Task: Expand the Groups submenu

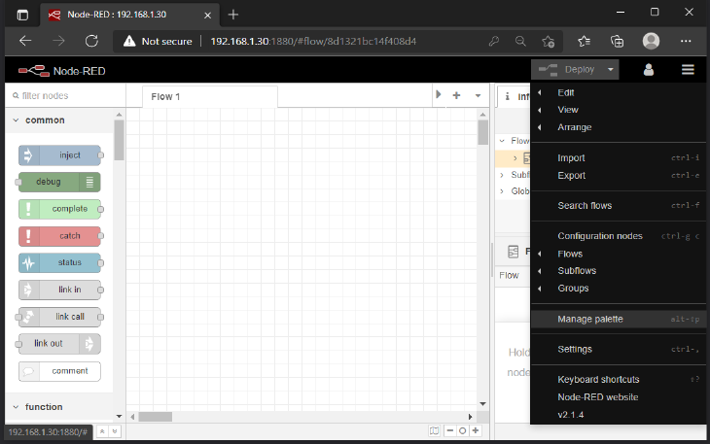Action: pos(618,289)
